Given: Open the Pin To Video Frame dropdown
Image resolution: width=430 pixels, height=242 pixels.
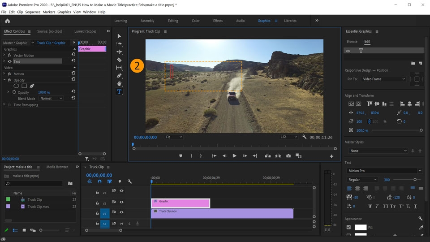Looking at the screenshot, I should [383, 79].
